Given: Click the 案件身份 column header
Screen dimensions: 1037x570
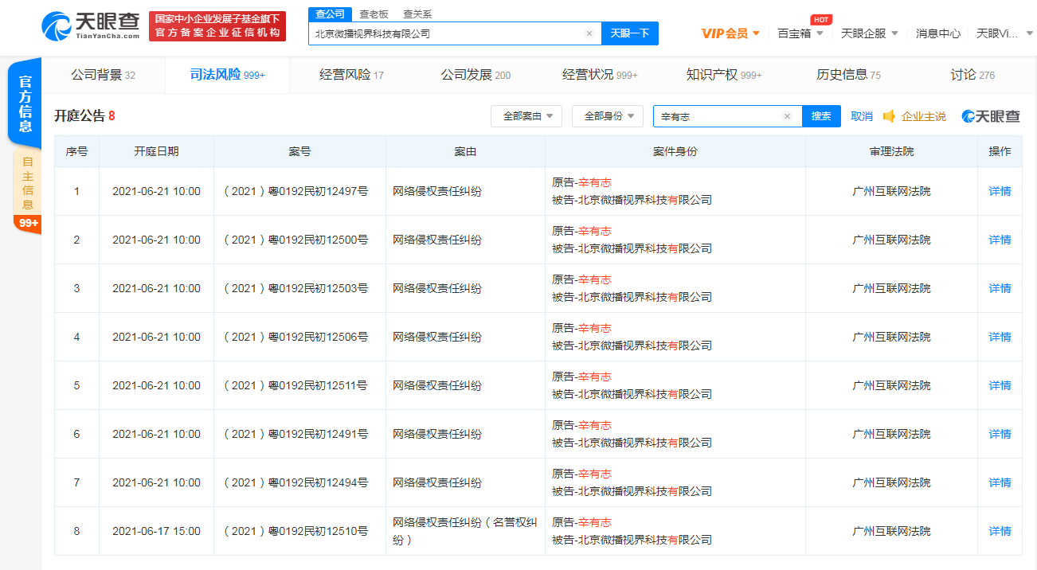Looking at the screenshot, I should [675, 151].
